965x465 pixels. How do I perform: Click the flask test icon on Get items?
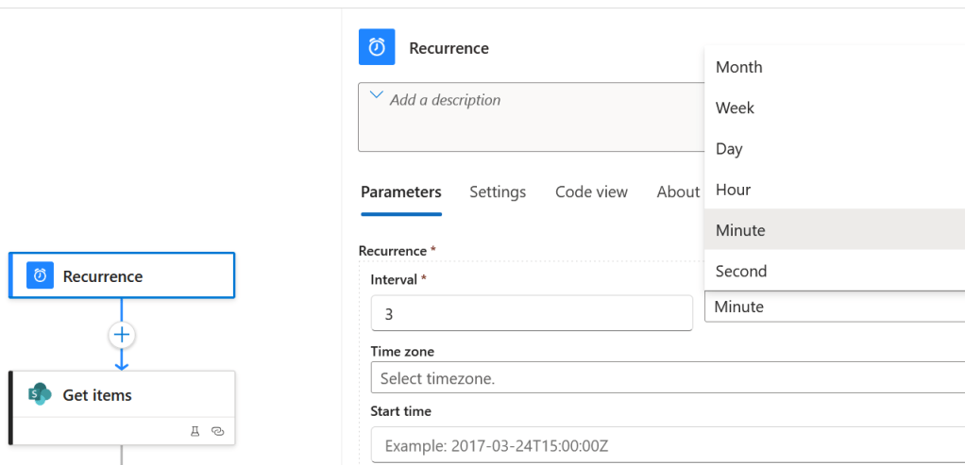(195, 431)
